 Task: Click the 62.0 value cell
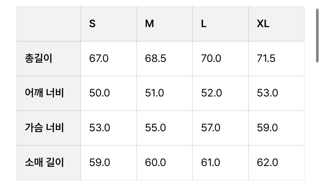click(267, 162)
